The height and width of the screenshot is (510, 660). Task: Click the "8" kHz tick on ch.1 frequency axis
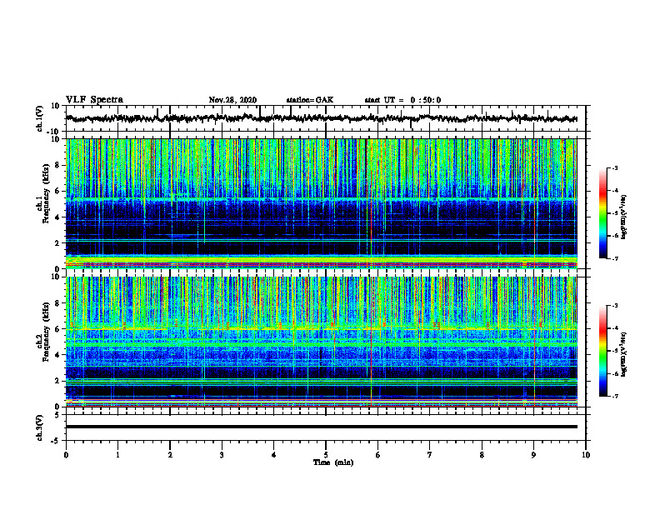click(58, 165)
